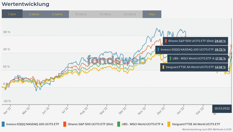Select the 10 Jahre tab
Viewport: 233px width, 132px height.
[81, 14]
